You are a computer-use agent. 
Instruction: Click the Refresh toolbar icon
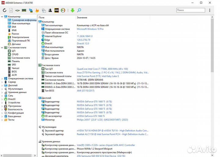(4, 10)
